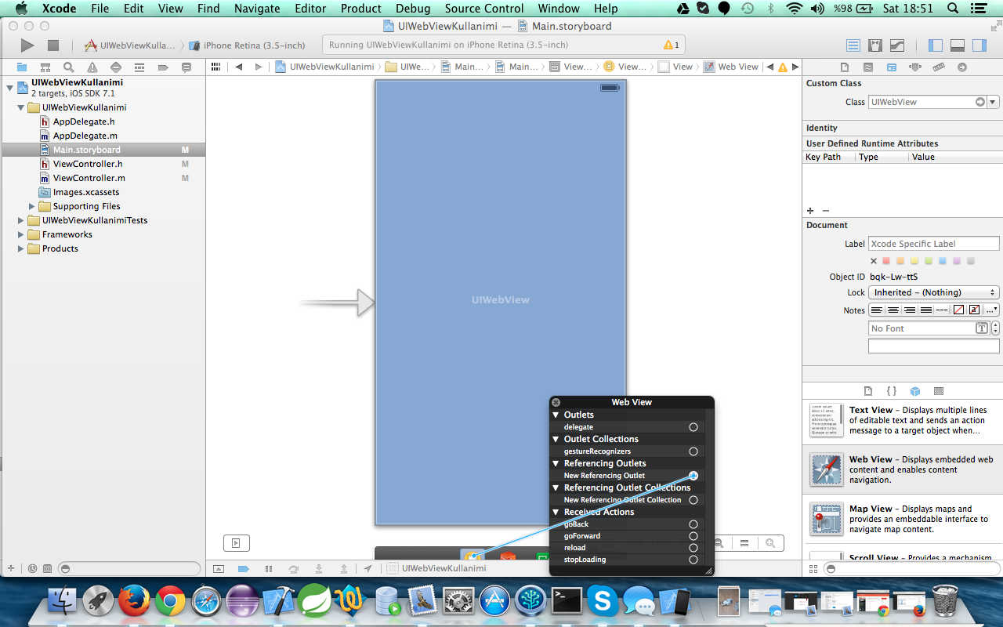Open the Navigate menu
This screenshot has width=1003, height=627.
(257, 9)
